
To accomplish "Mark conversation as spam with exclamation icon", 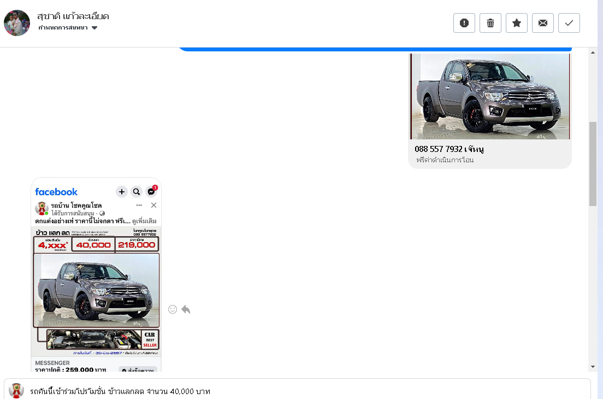I will (464, 23).
